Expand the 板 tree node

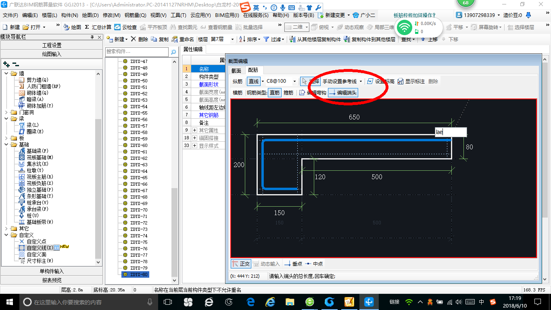click(7, 138)
